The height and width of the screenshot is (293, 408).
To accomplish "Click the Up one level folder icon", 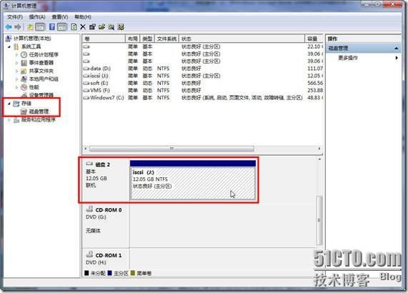I will [x=31, y=27].
